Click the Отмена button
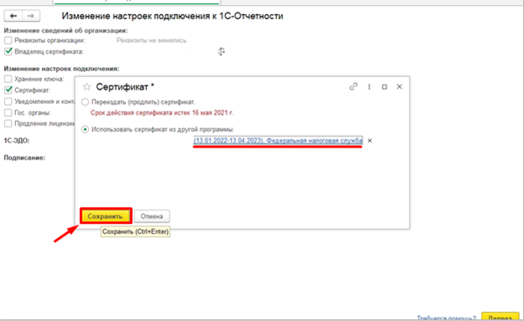 [x=152, y=216]
